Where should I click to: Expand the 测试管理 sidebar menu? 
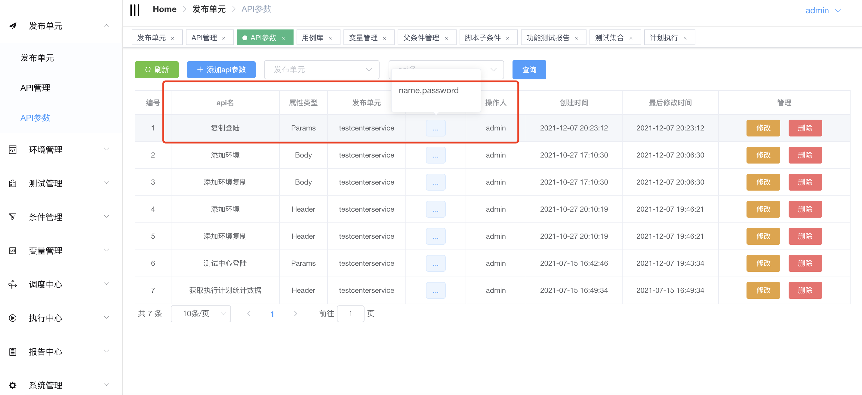click(106, 182)
